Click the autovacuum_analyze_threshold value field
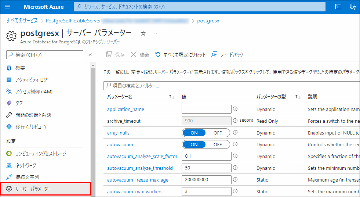360x197 pixels. click(x=206, y=168)
